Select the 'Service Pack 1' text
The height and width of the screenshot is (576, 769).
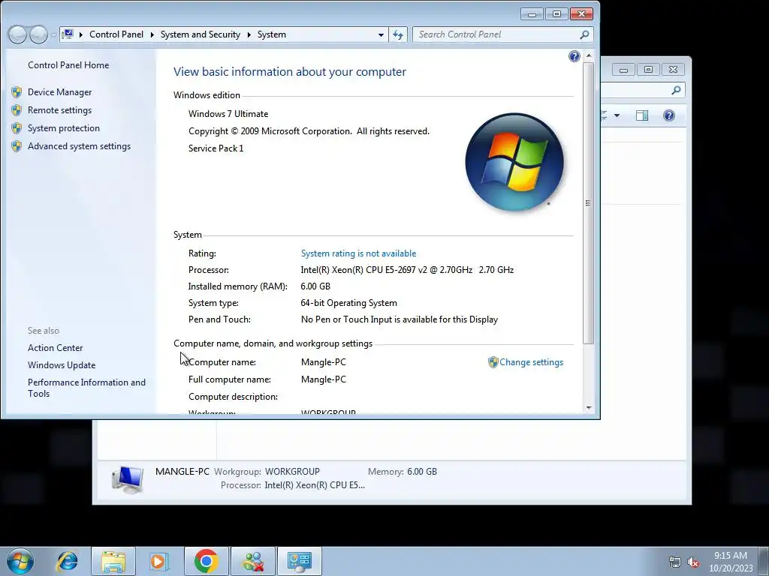coord(216,148)
